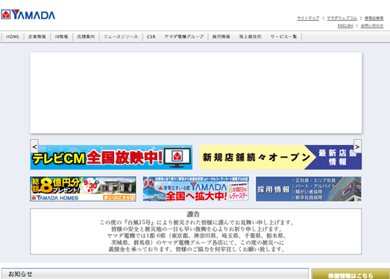Click the 株価情報はこちら button
This screenshot has width=390, height=279.
(350, 275)
